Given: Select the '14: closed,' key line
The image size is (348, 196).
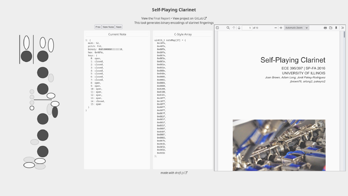Looking at the screenshot, I should [x=98, y=101].
